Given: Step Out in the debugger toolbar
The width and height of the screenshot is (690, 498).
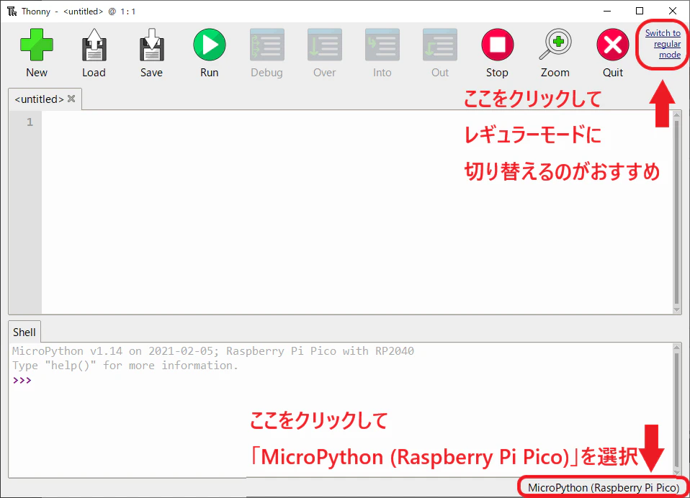Looking at the screenshot, I should 440,45.
